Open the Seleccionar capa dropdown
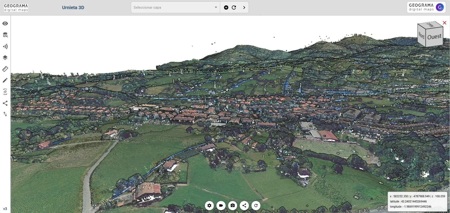Viewport: 450px width, 213px height. [175, 8]
